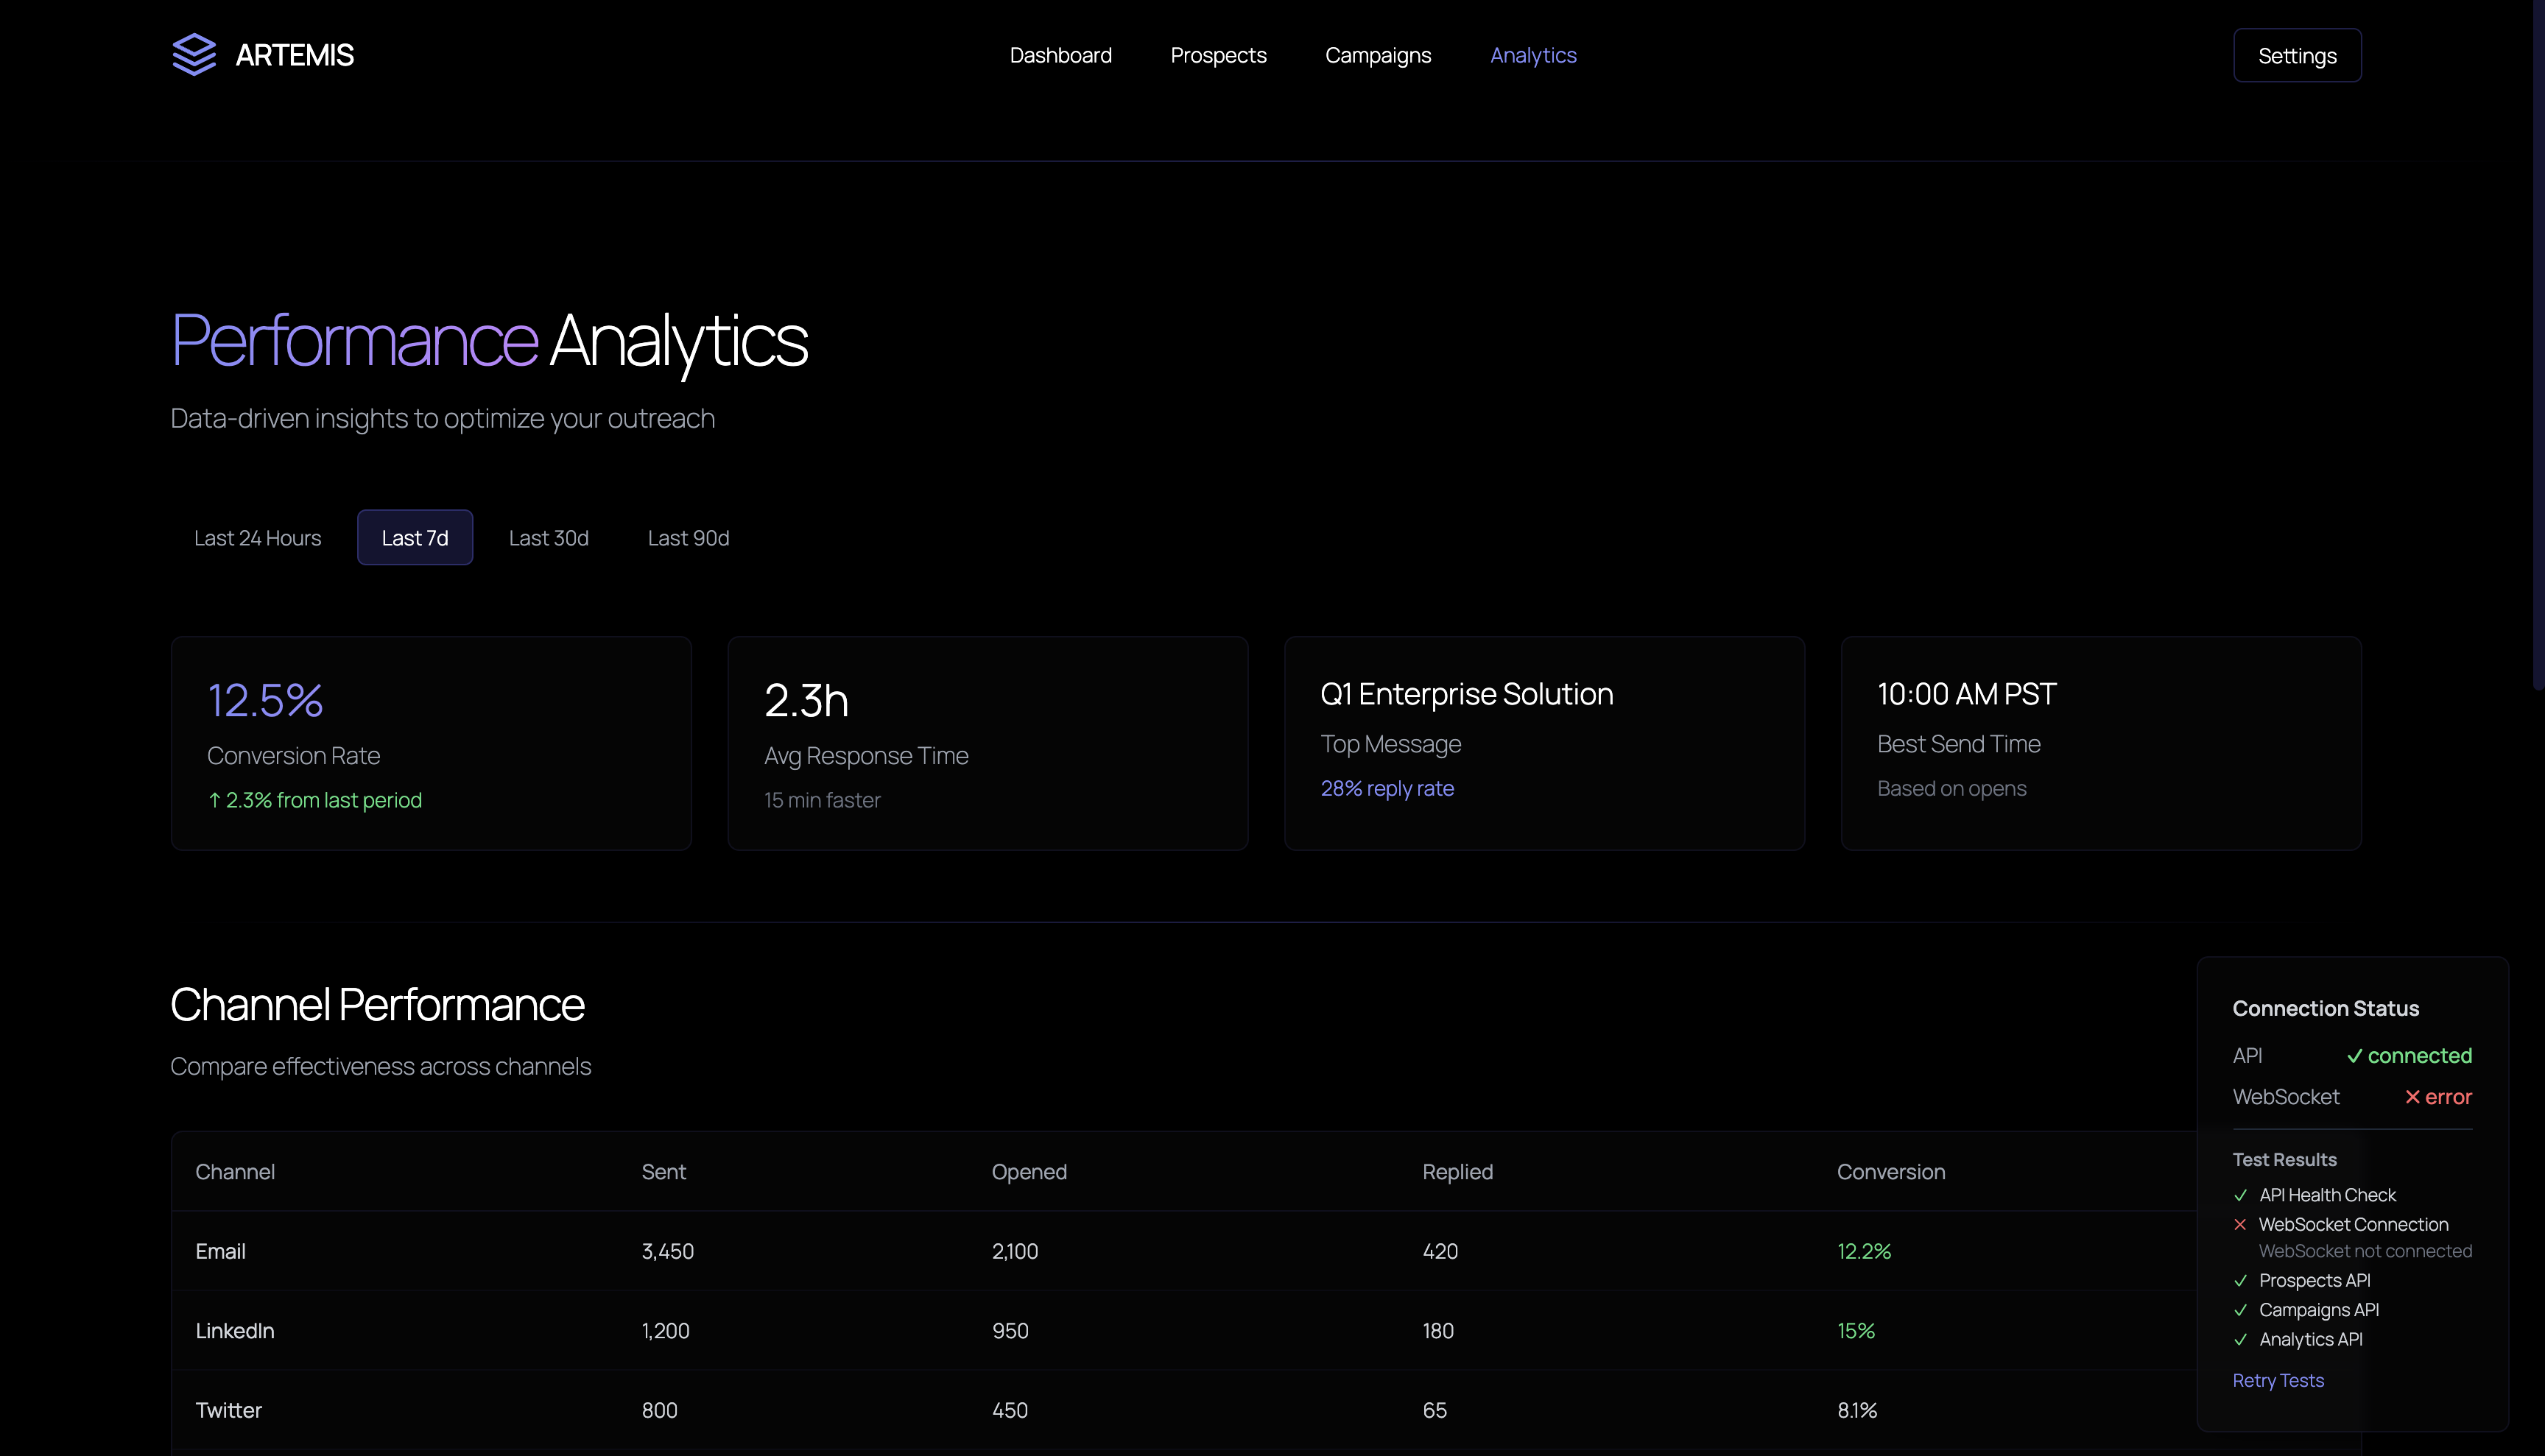Go to the Prospects page
The image size is (2545, 1456).
coord(1217,55)
